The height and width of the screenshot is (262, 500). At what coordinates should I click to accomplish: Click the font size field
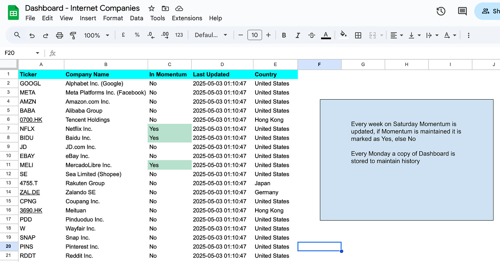pos(254,35)
